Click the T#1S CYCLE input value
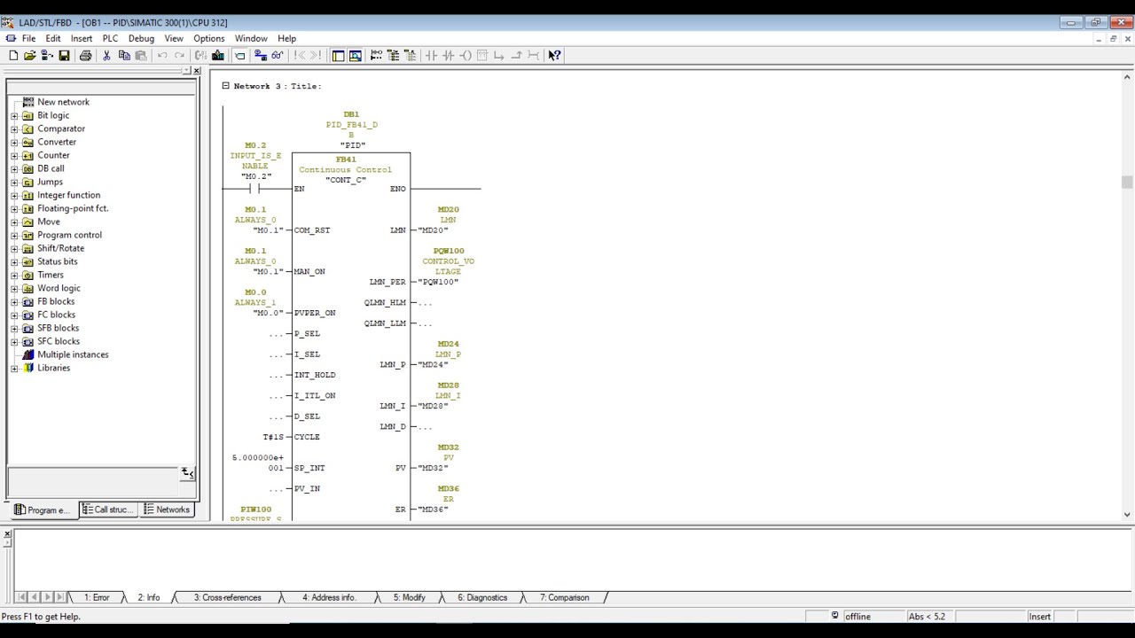This screenshot has height=638, width=1135. 272,437
